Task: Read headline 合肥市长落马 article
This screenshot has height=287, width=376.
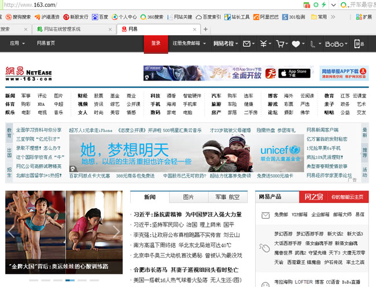Action: [186, 270]
